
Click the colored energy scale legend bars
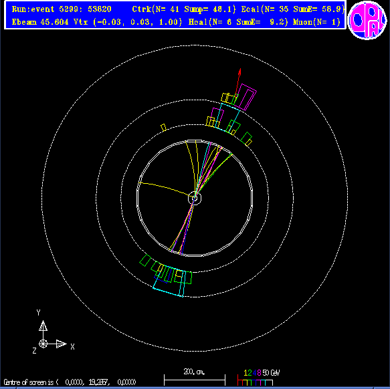[x=255, y=381]
